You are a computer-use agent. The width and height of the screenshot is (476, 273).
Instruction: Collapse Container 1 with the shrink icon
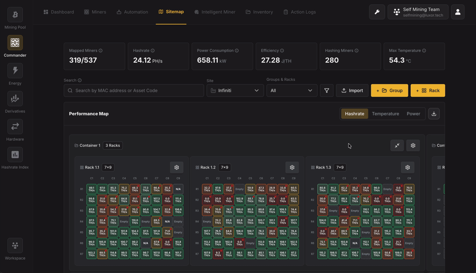click(x=397, y=145)
